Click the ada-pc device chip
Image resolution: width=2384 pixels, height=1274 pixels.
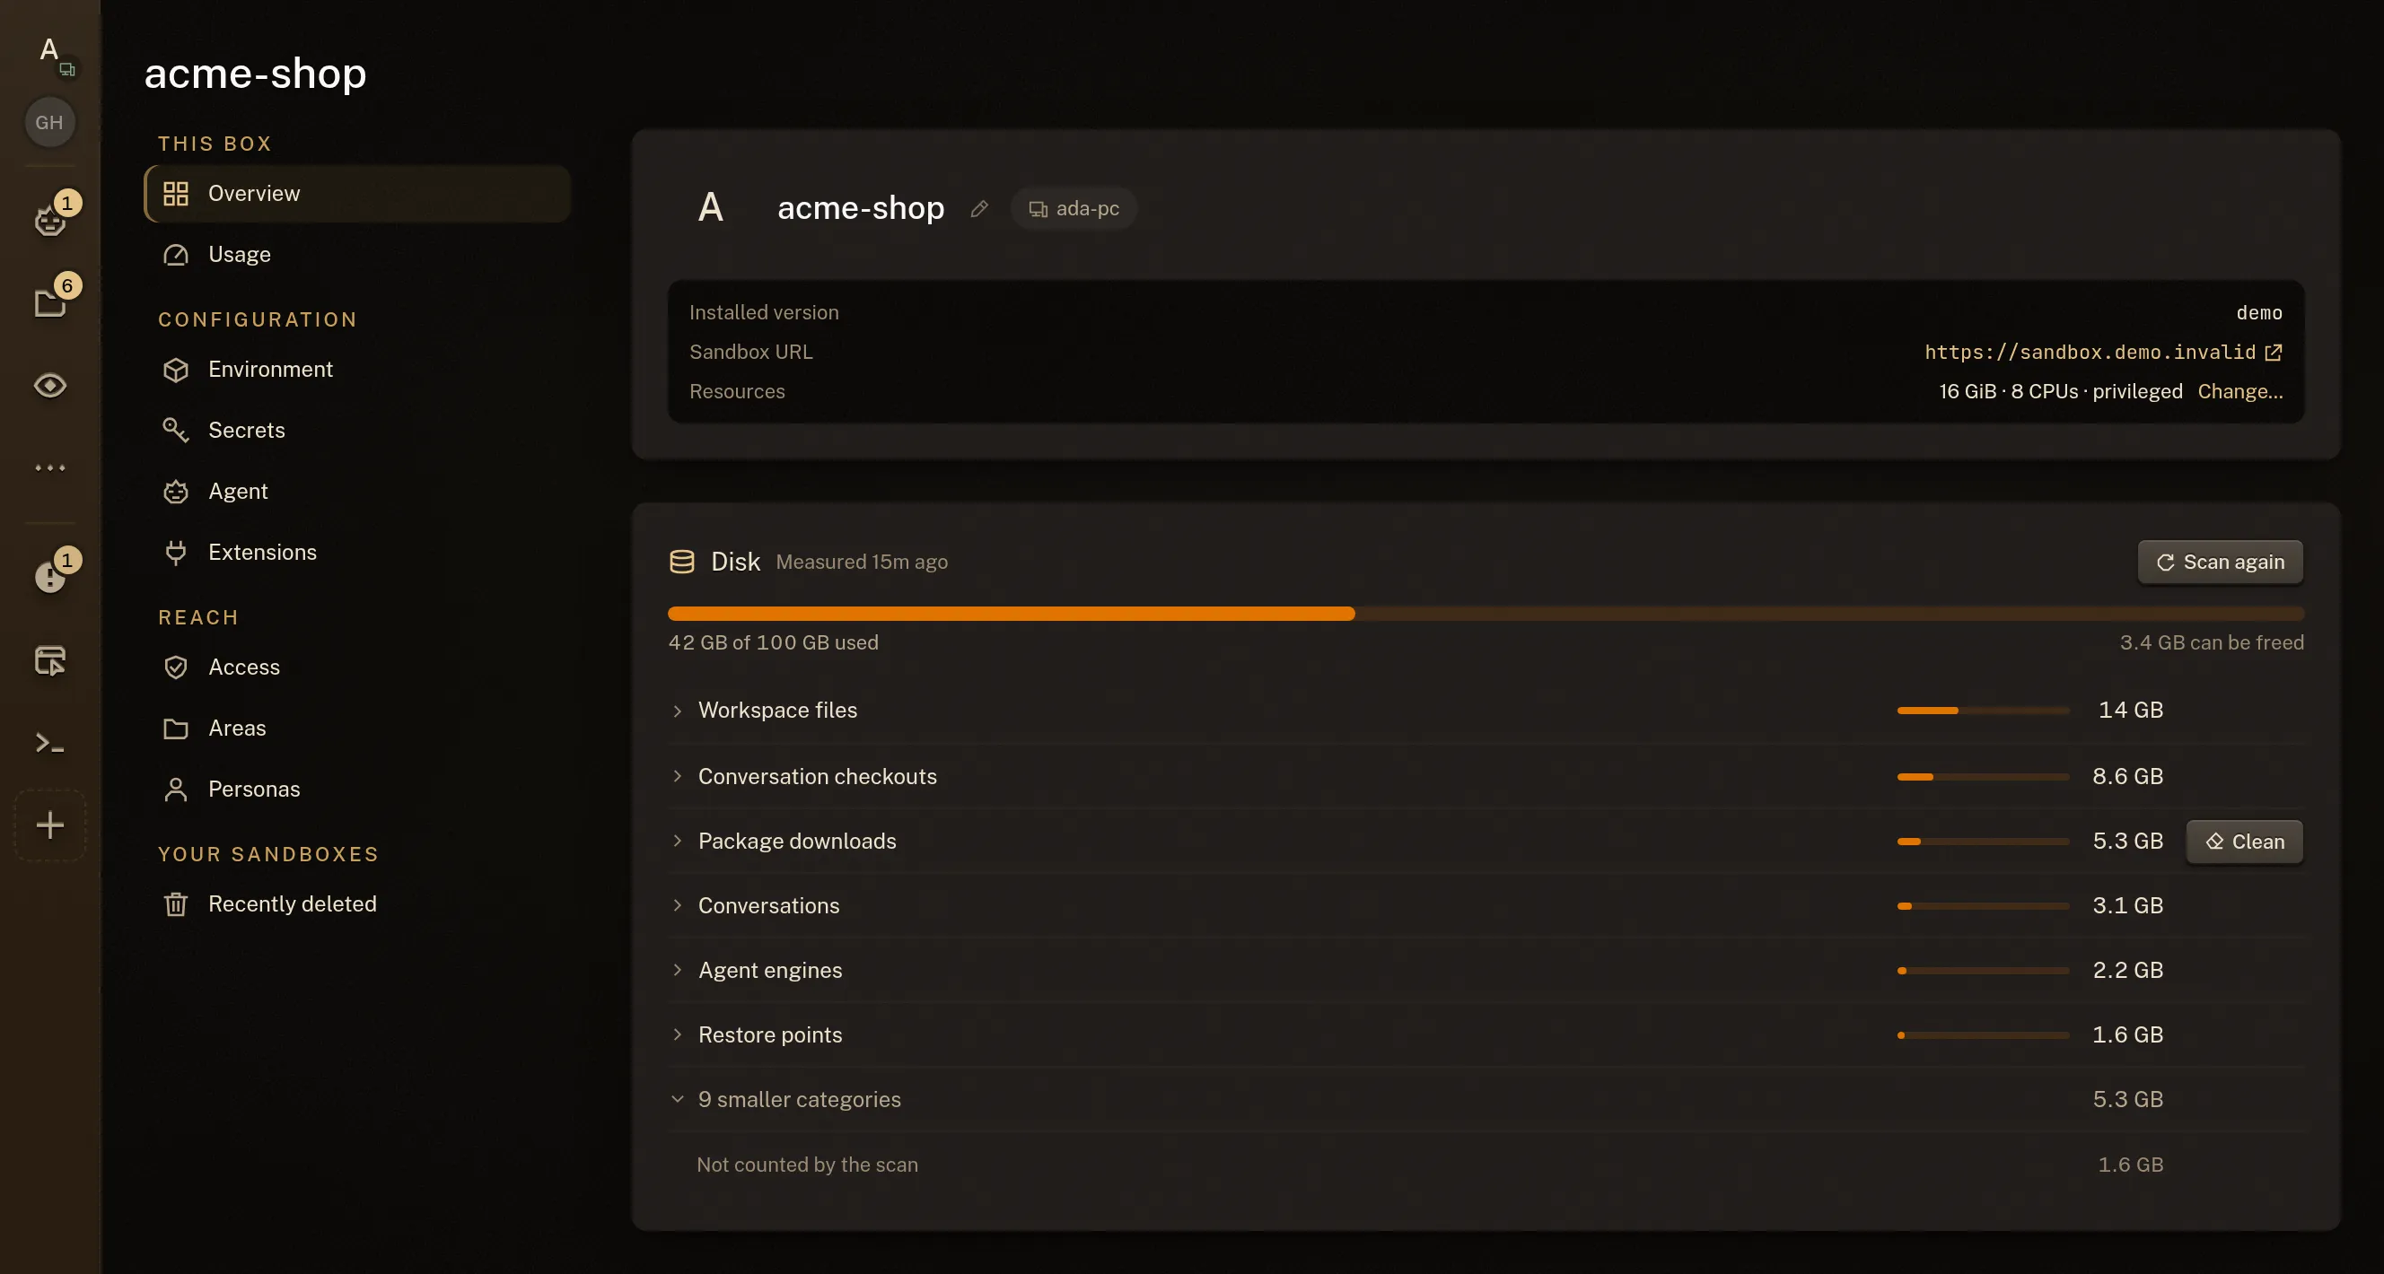pos(1074,208)
